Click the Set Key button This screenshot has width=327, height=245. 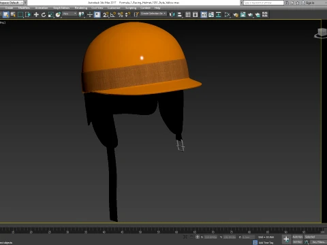(297, 242)
